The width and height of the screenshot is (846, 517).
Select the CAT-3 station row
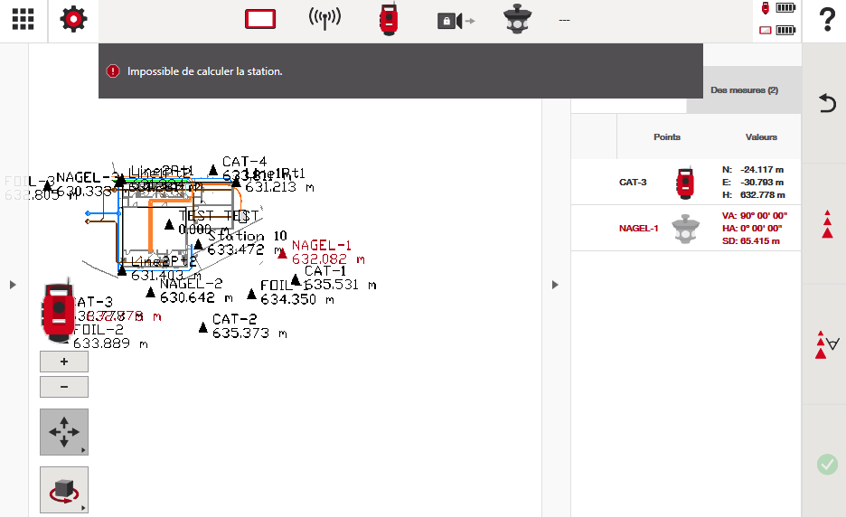[685, 182]
